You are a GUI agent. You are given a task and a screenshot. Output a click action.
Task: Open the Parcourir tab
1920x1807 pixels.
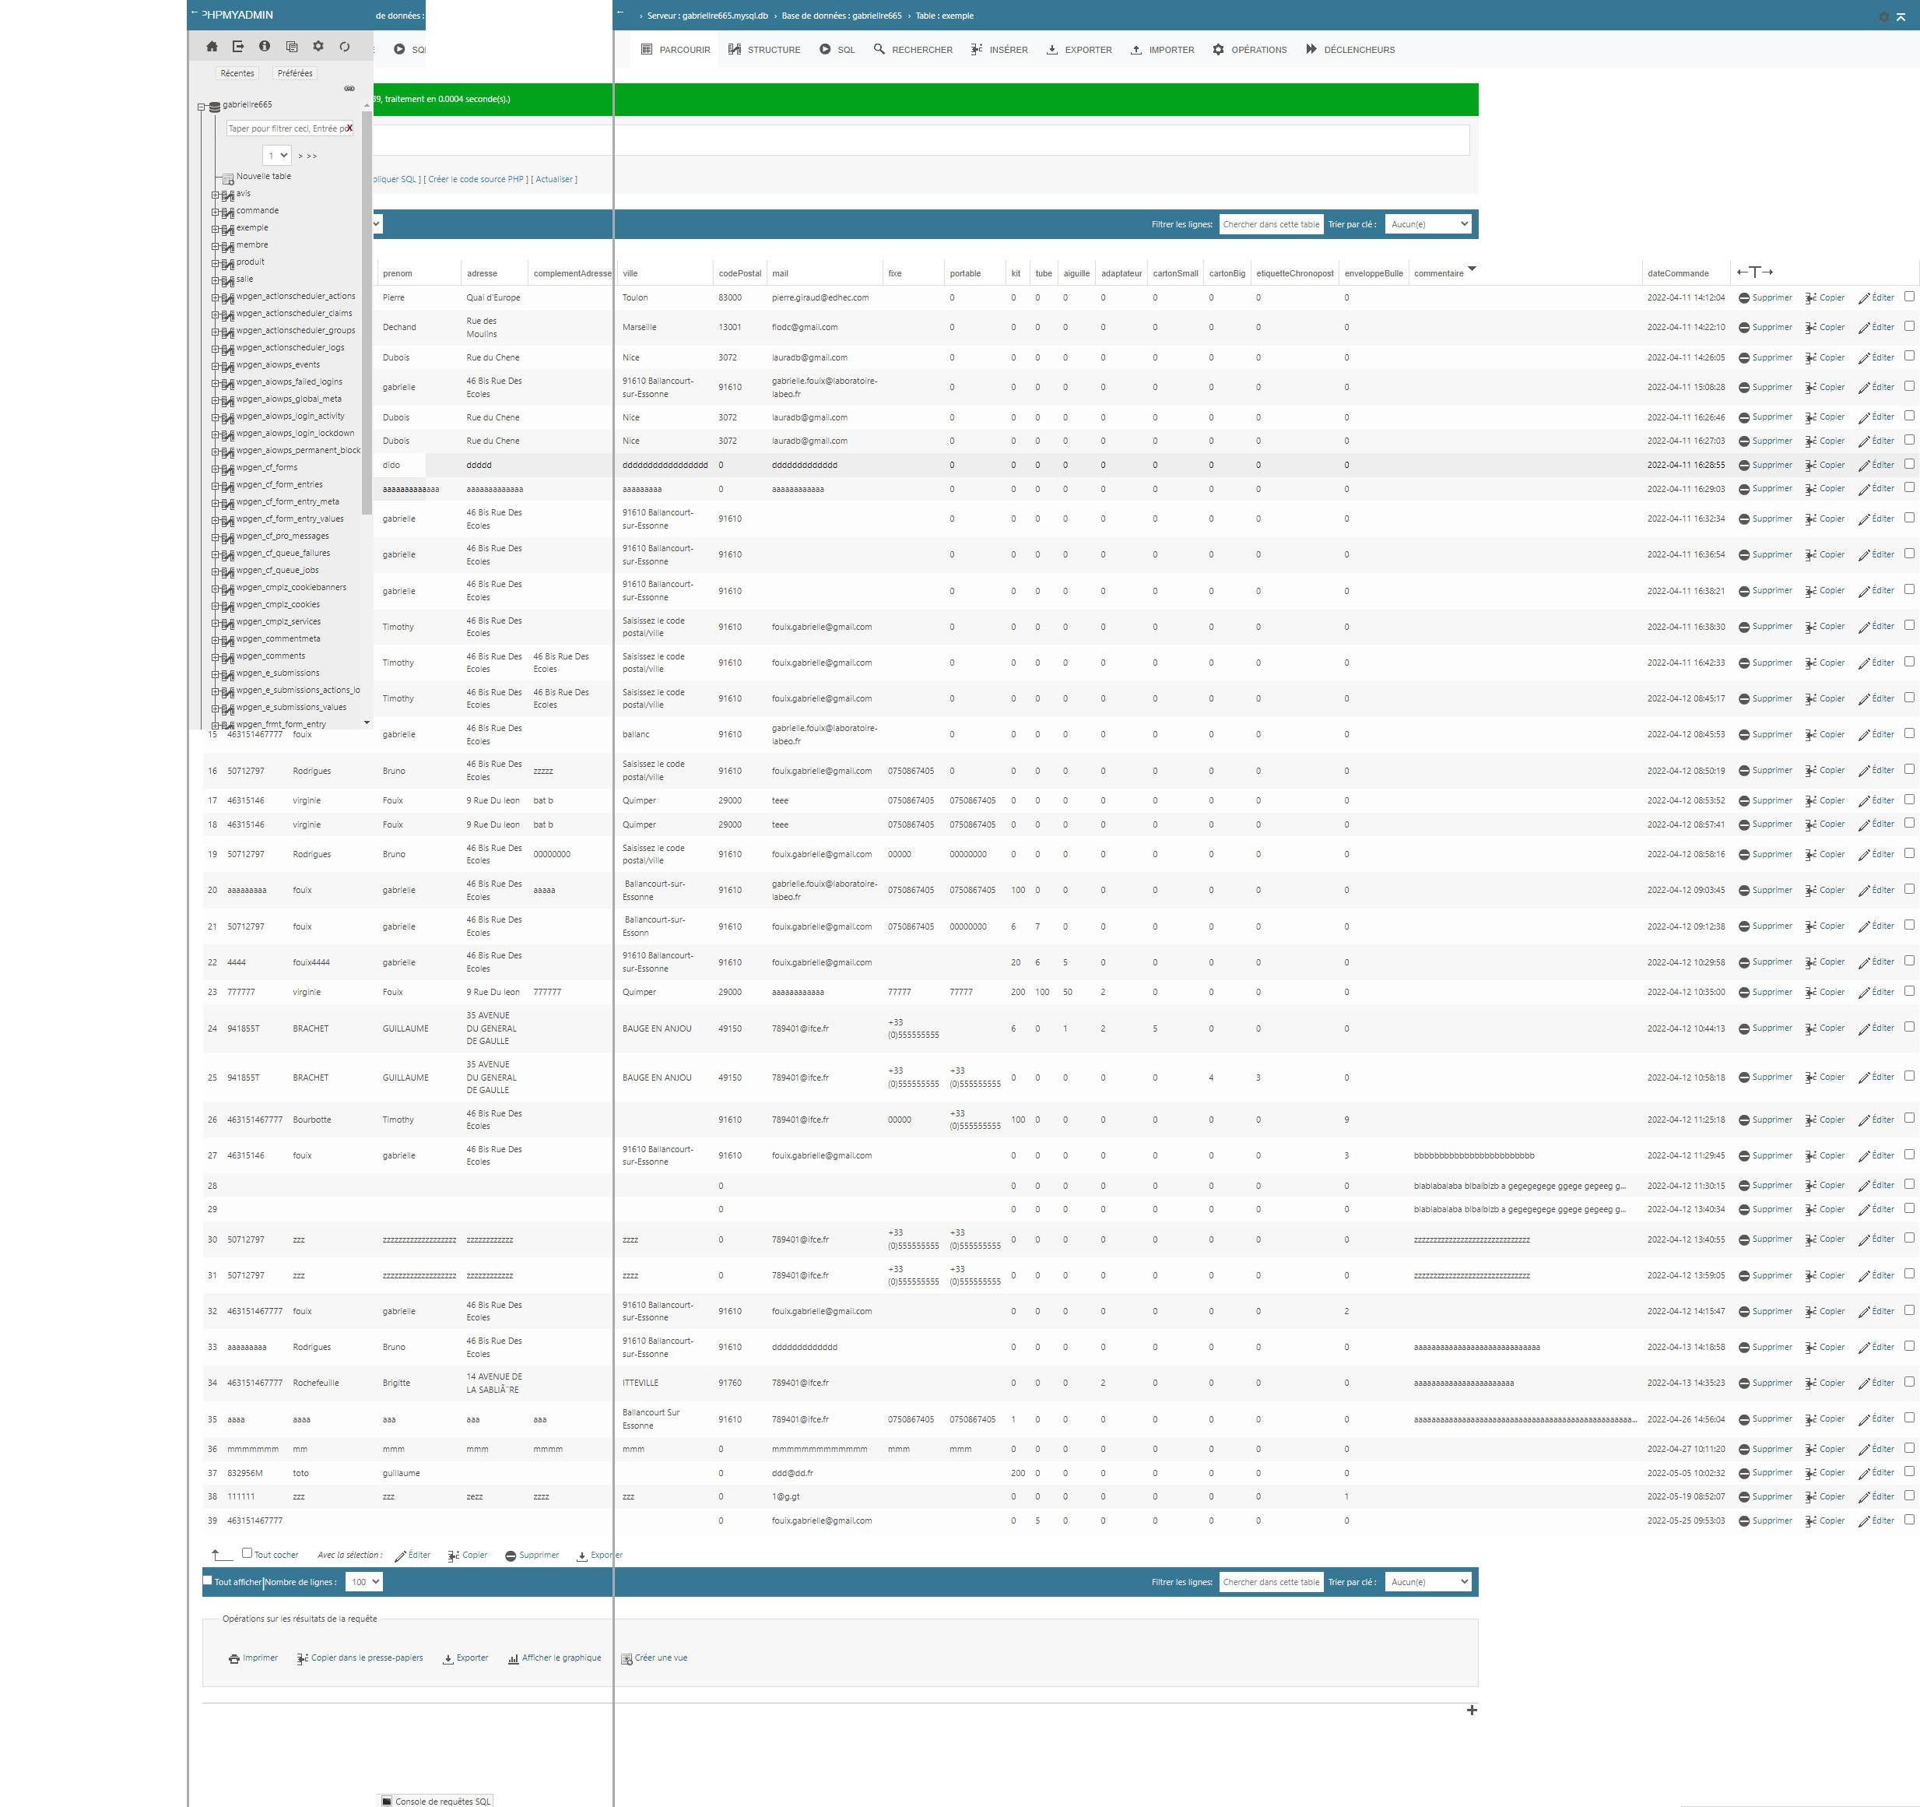676,51
